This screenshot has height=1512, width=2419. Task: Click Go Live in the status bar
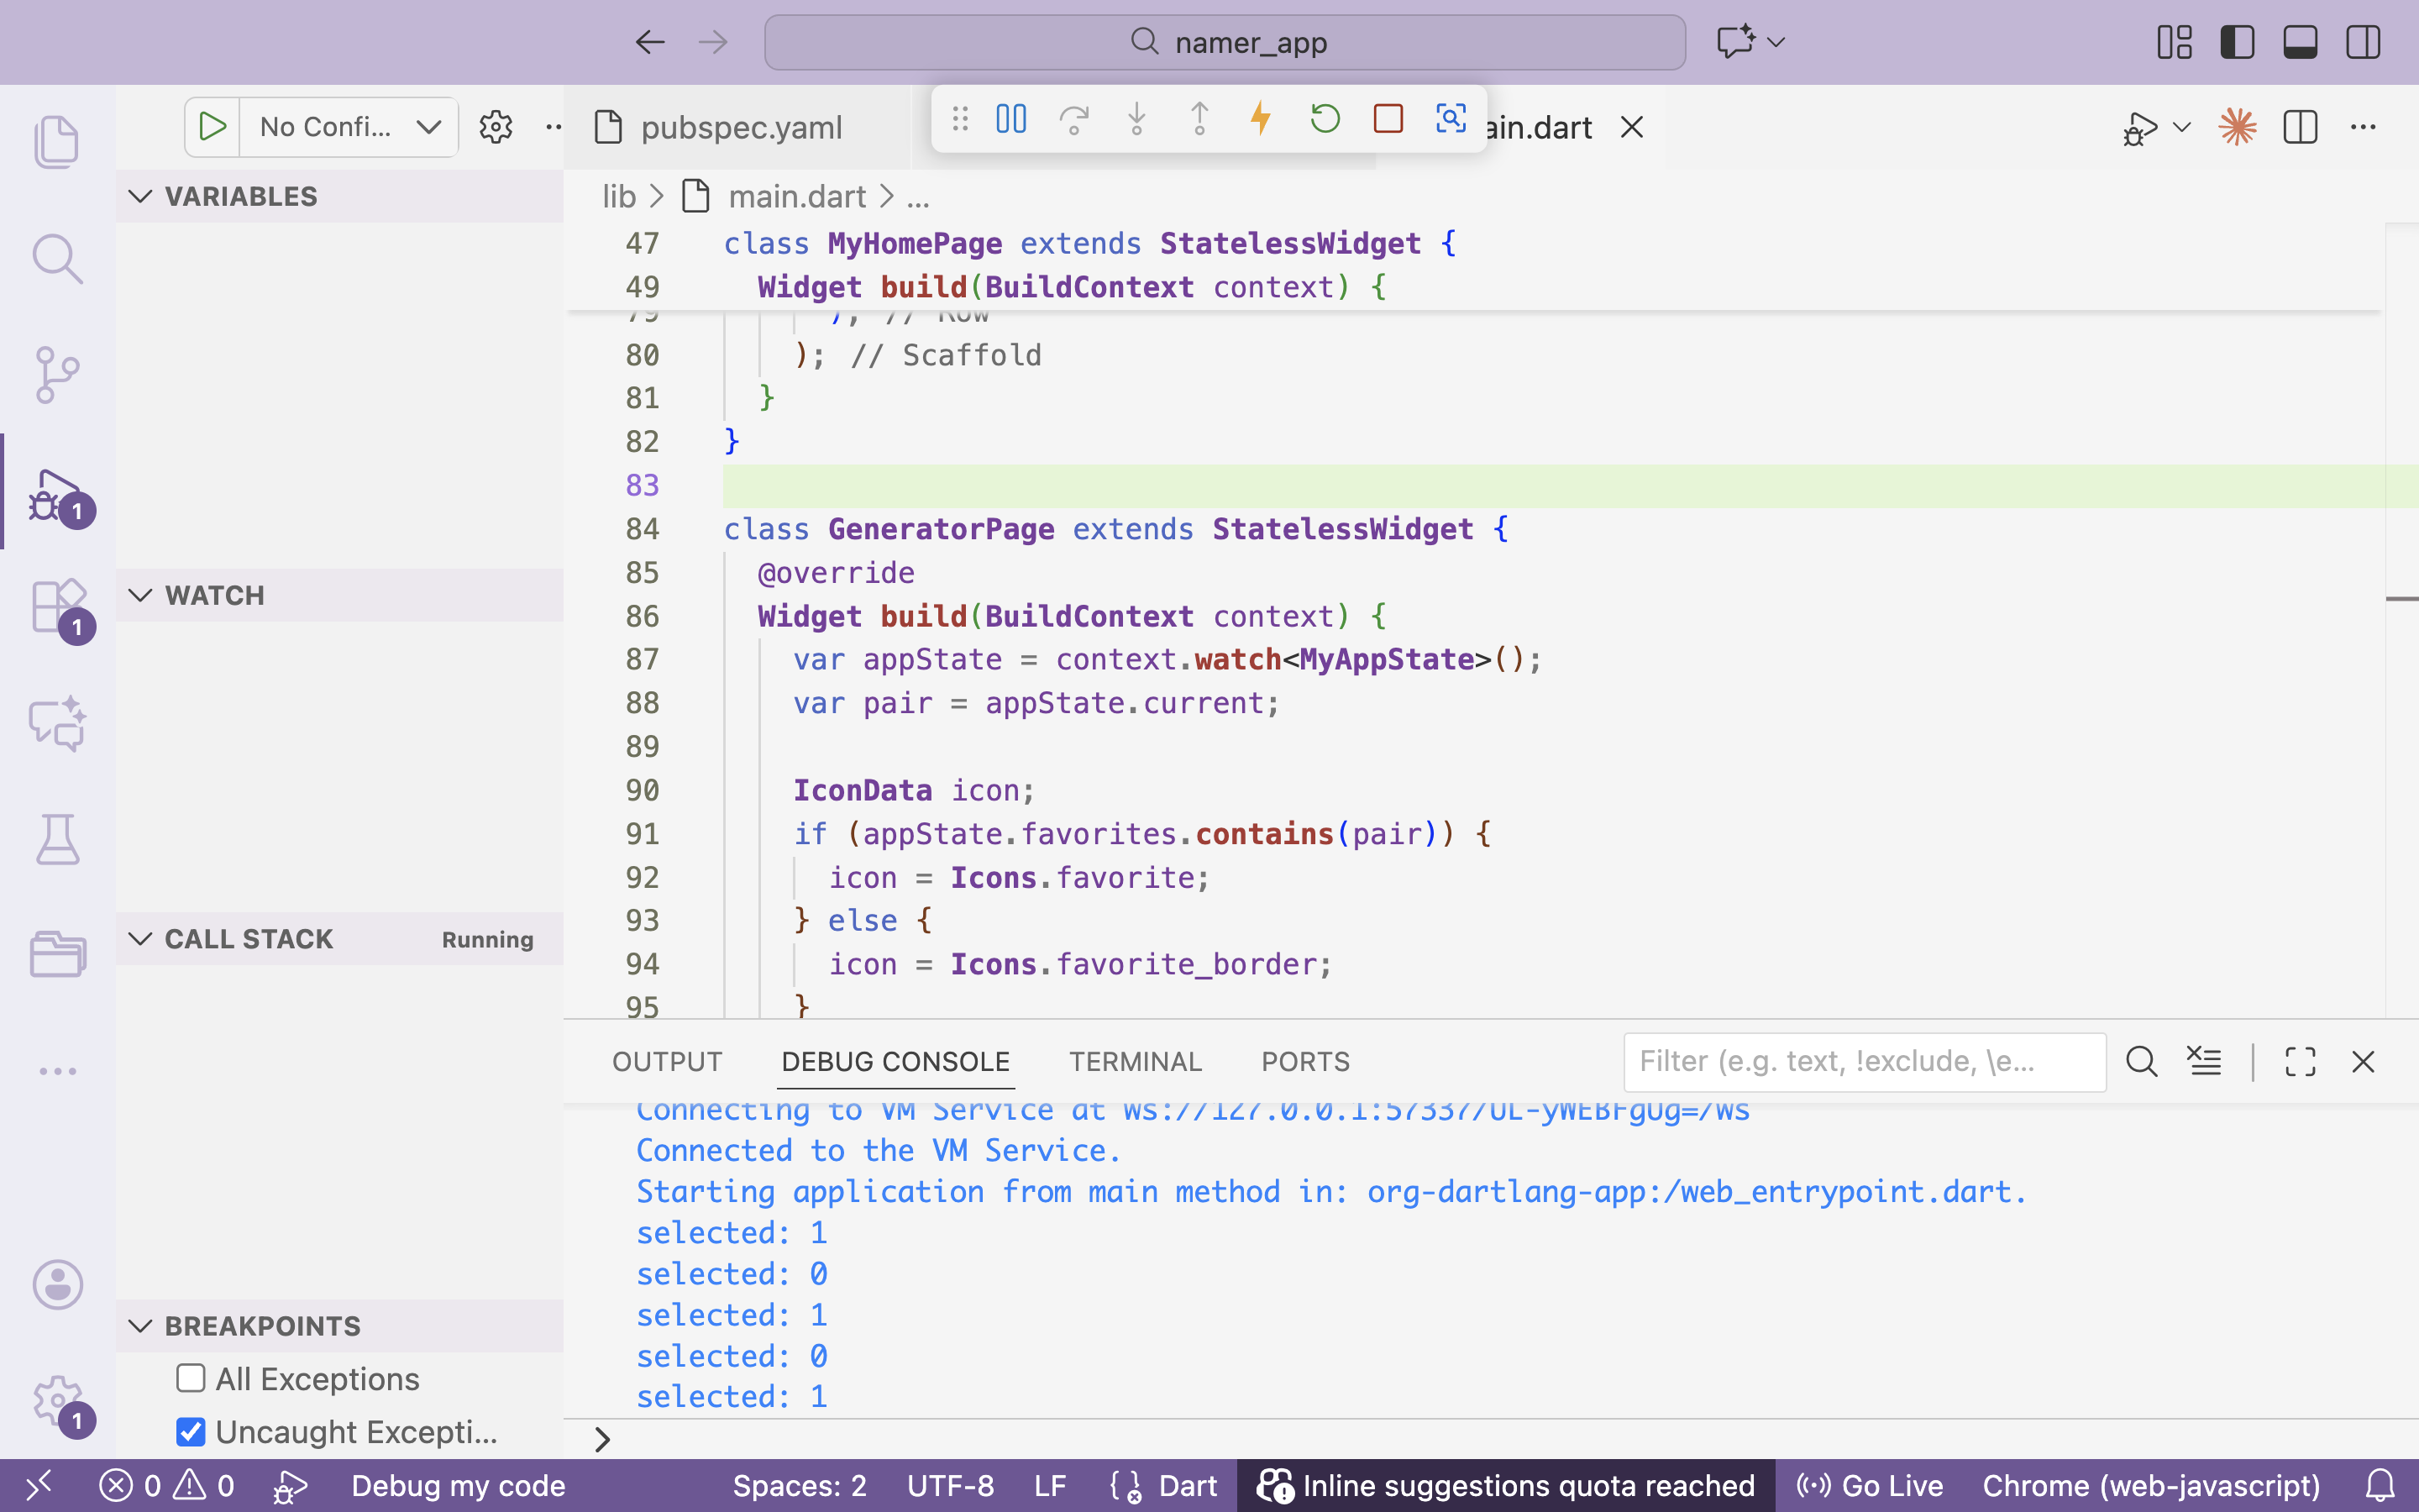point(1869,1485)
